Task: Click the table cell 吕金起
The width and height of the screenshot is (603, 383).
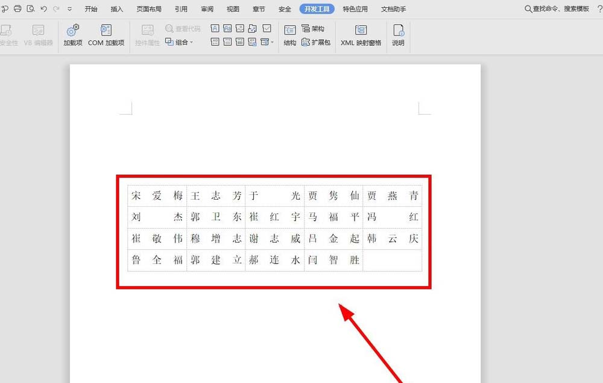Action: tap(333, 239)
